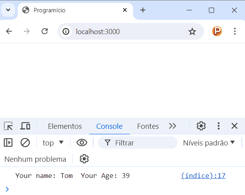245x195 pixels.
Task: Open the Níveis padrão dropdown
Action: click(209, 143)
